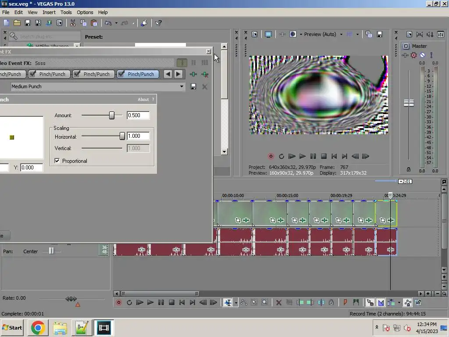The width and height of the screenshot is (449, 337).
Task: Open the Undo history dropdown arrow
Action: click(116, 23)
